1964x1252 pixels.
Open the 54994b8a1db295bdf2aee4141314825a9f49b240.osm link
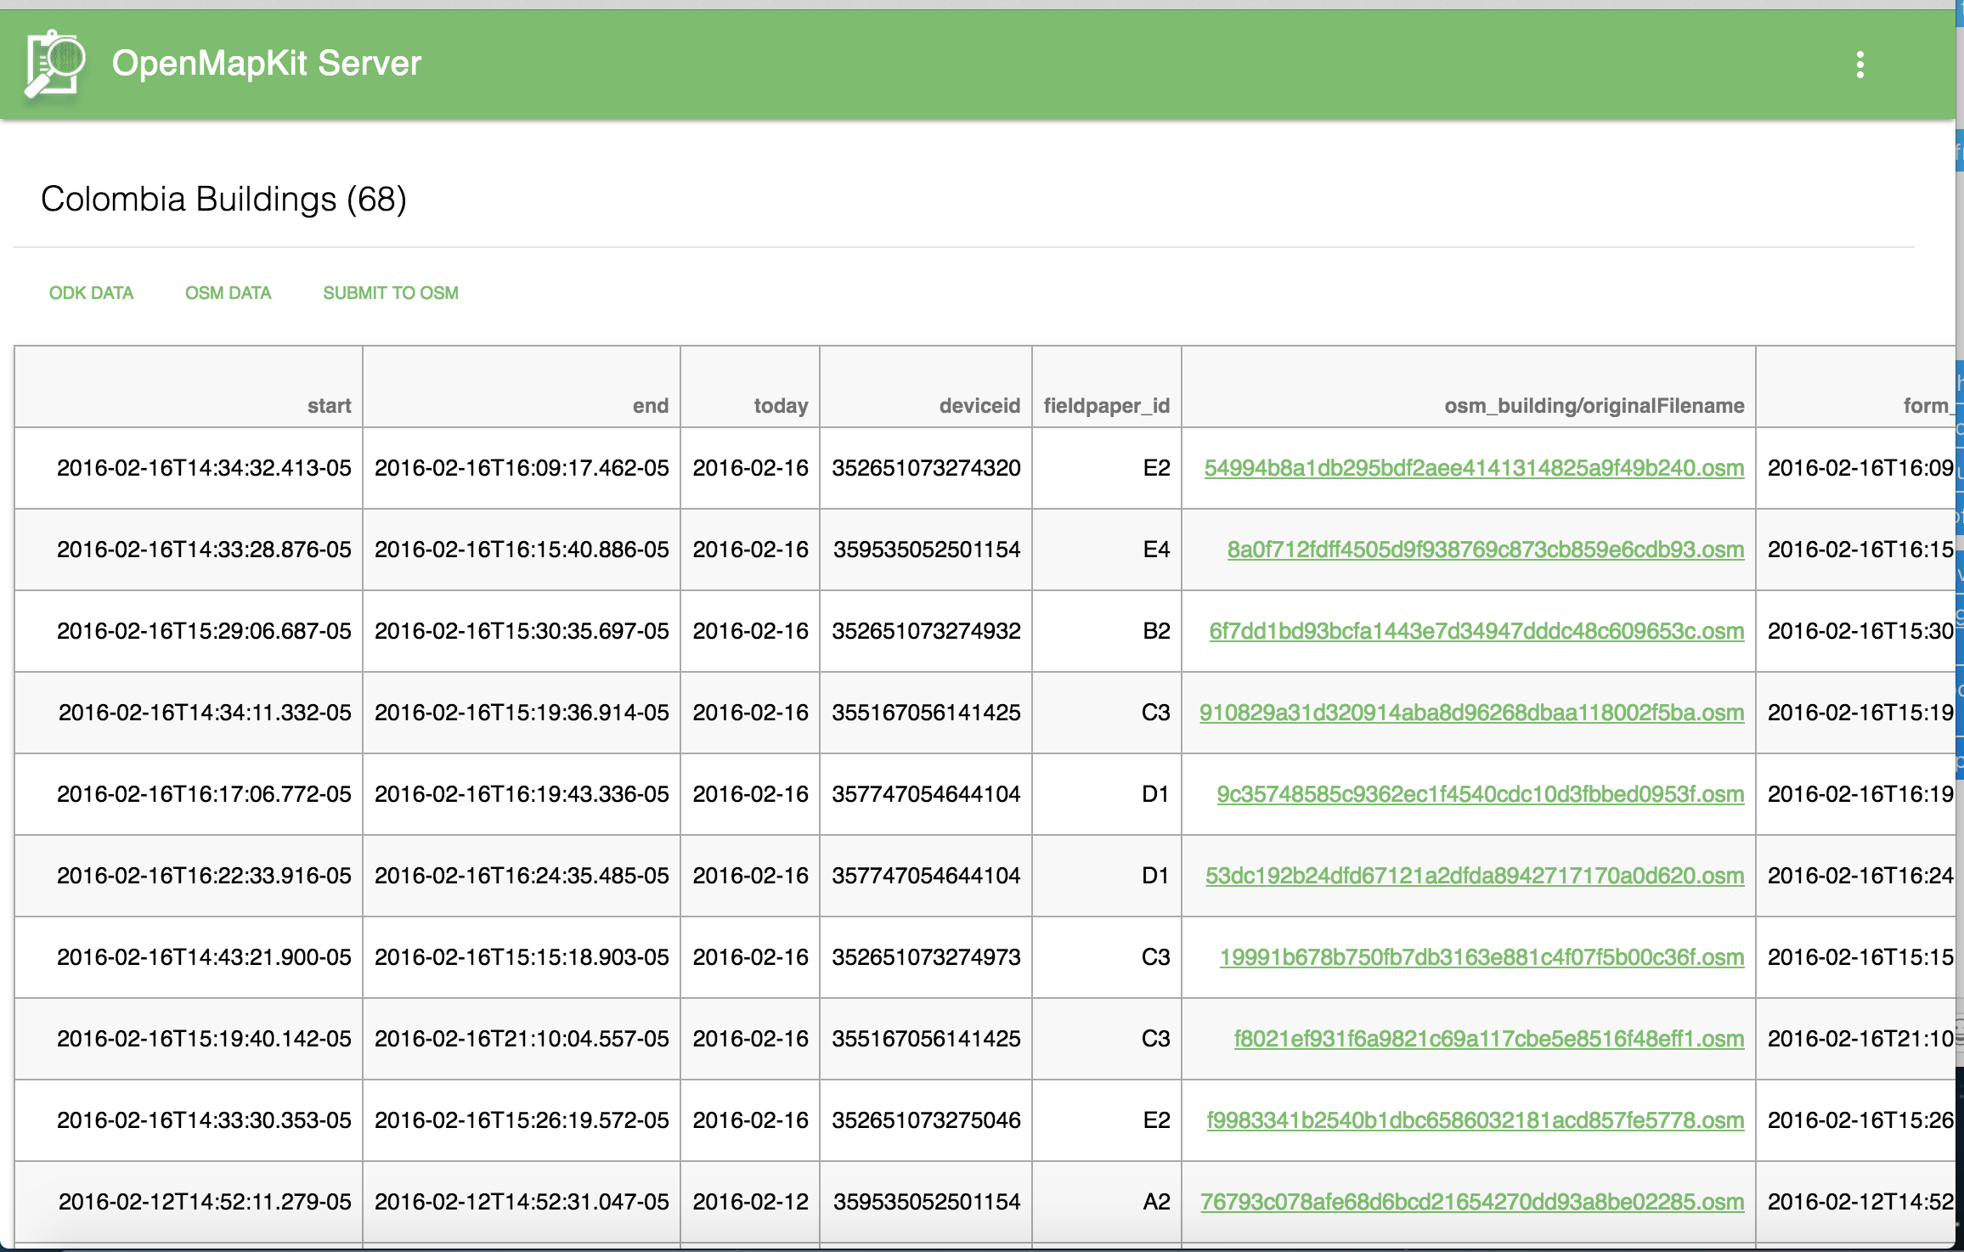1474,468
